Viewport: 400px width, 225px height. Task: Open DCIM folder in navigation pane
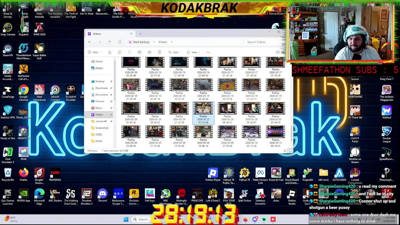pyautogui.click(x=98, y=141)
